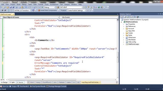
Task: Click the View Designer icon in Solution Explorer
Action: click(x=134, y=17)
